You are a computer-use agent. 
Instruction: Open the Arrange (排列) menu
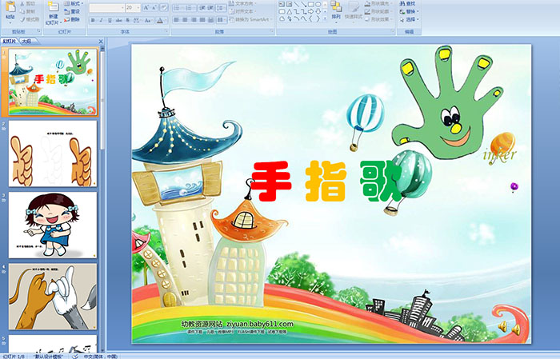pos(336,10)
